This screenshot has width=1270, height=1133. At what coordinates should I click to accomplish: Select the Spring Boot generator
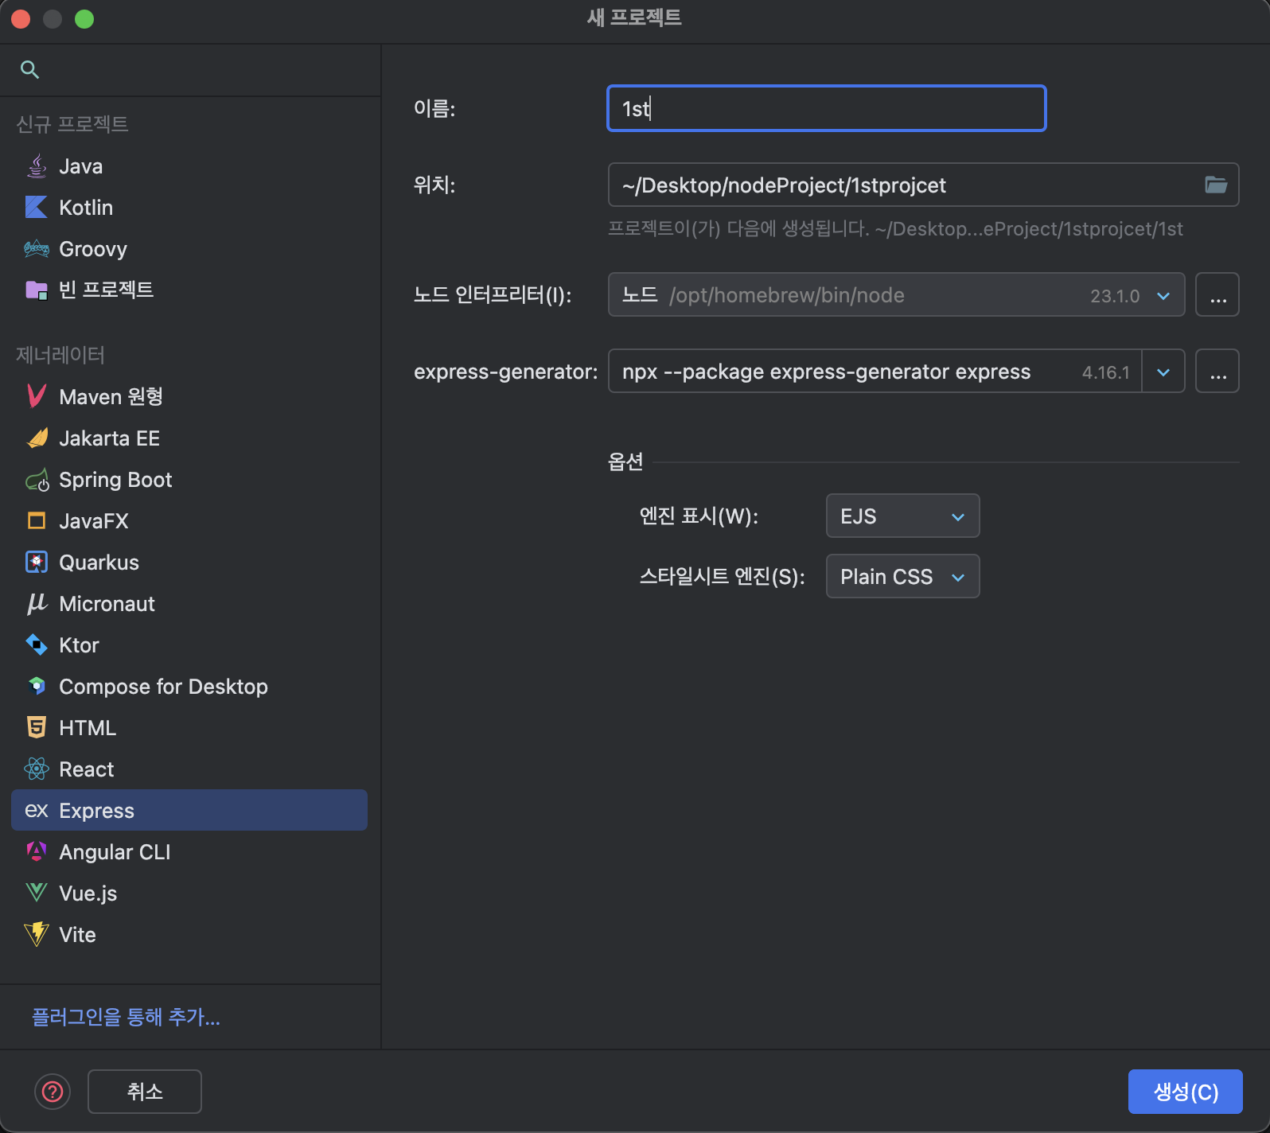click(189, 480)
